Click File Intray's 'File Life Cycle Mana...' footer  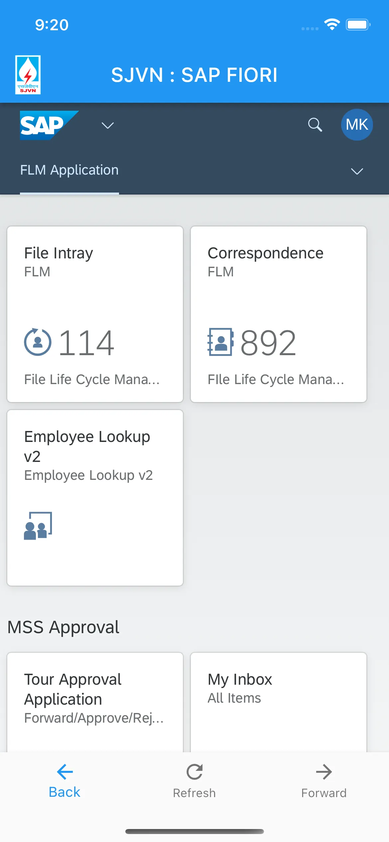tap(92, 379)
